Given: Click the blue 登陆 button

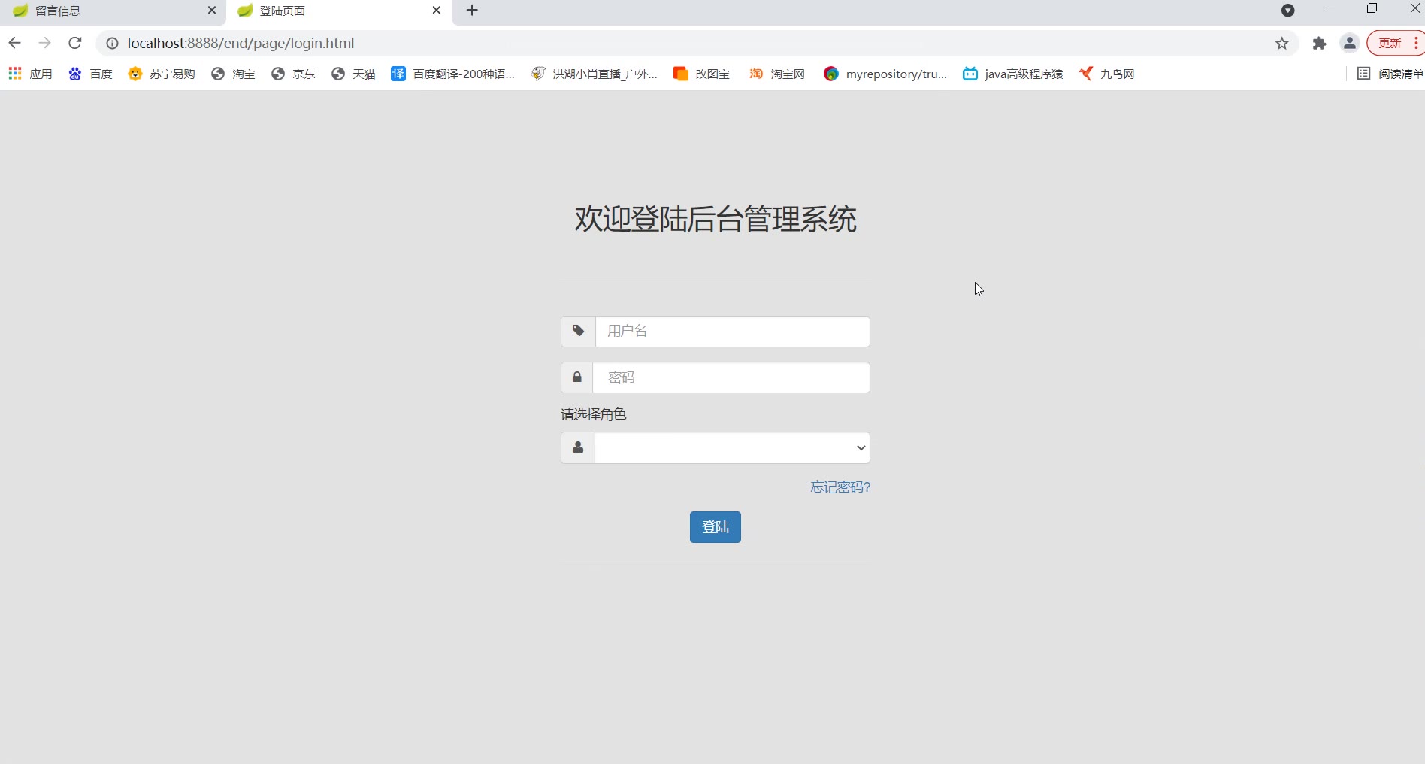Looking at the screenshot, I should click(x=716, y=527).
